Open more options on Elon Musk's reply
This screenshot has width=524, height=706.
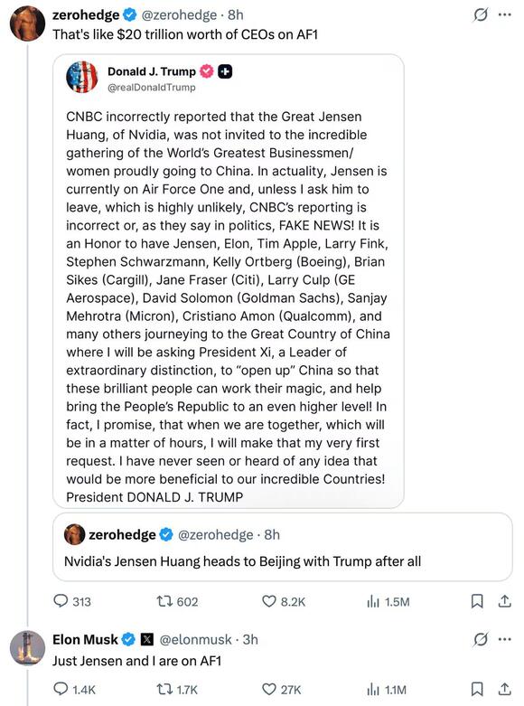click(x=505, y=639)
